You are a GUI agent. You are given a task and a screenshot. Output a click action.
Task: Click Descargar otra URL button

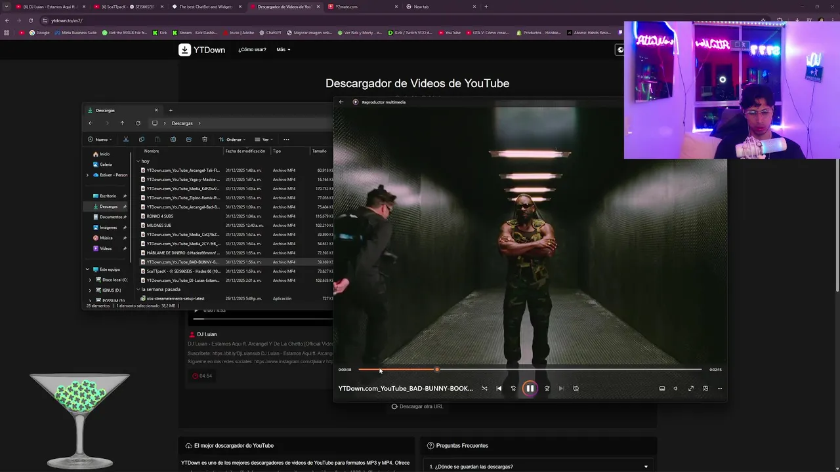pos(417,406)
